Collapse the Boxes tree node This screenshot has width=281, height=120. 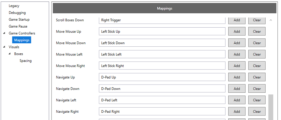(x=10, y=54)
